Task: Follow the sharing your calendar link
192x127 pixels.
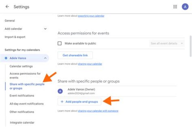Action: 90,64
